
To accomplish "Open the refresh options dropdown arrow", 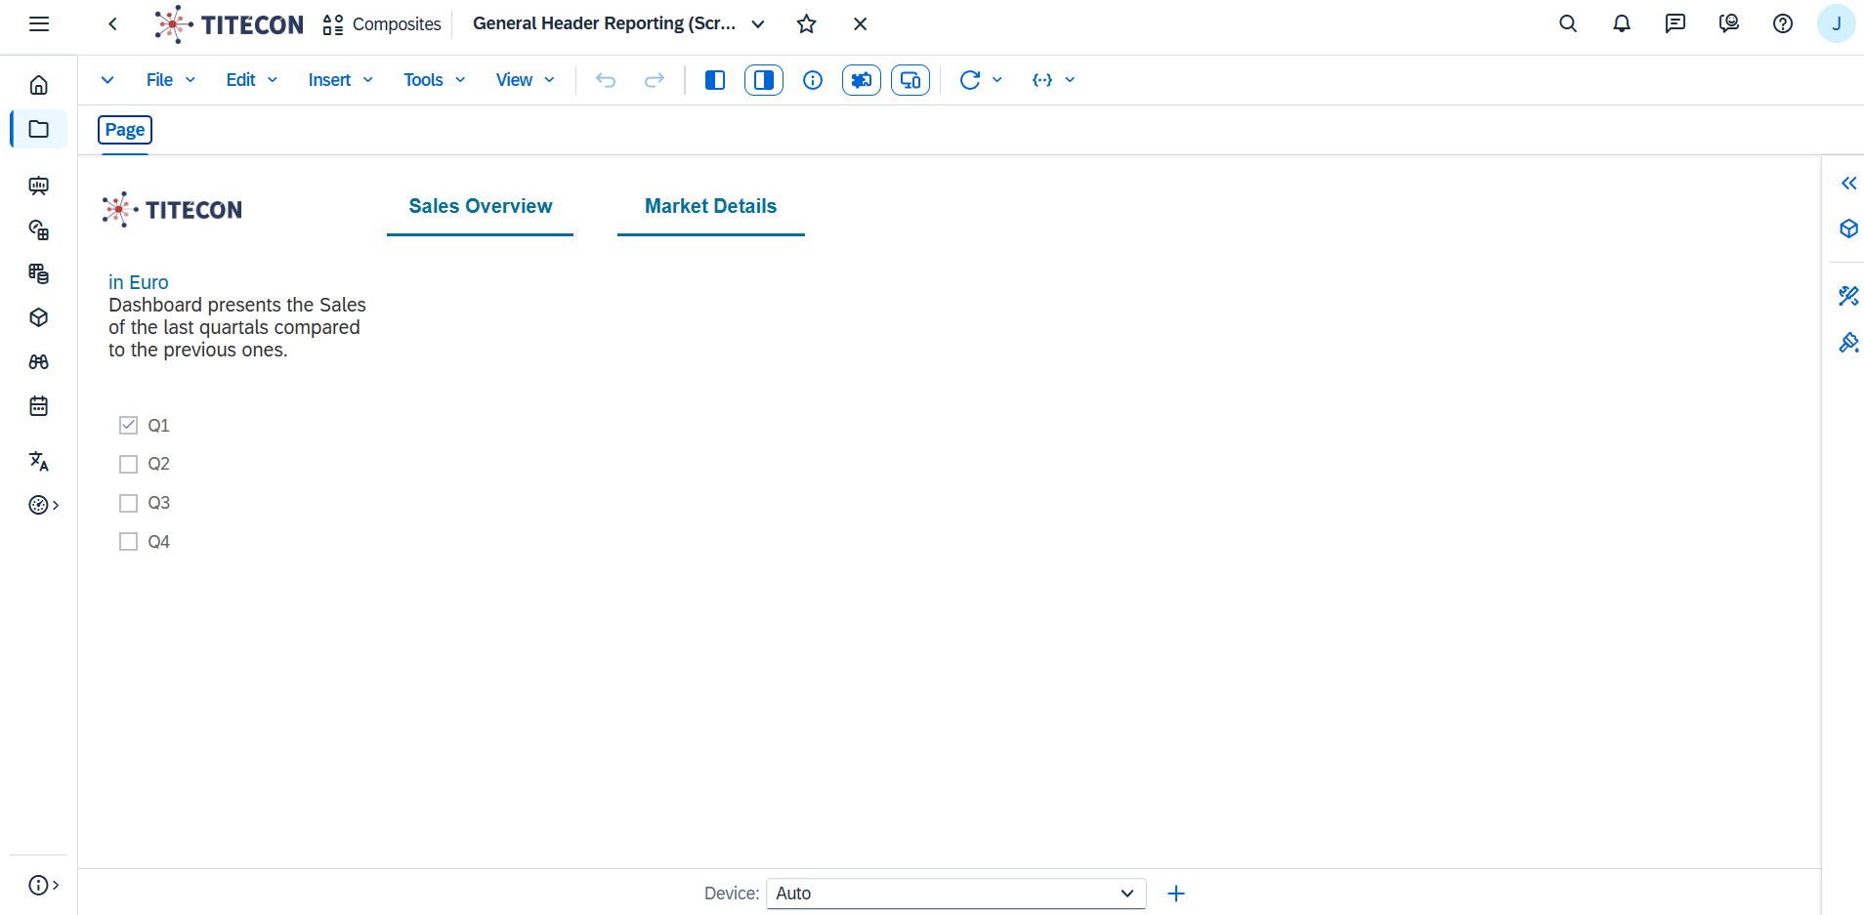I will [997, 80].
